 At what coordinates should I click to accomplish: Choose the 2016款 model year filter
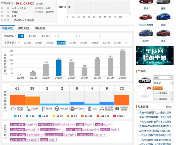click(95, 43)
